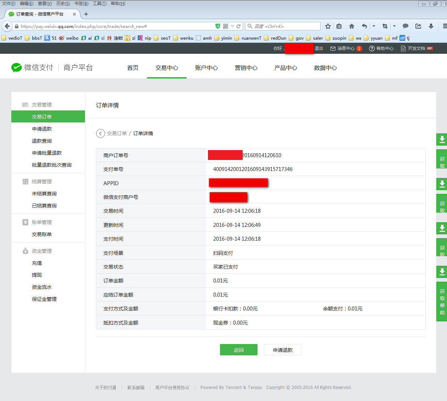The height and width of the screenshot is (401, 447).
Task: Select 未结算查询 in sidebar
Action: point(44,194)
